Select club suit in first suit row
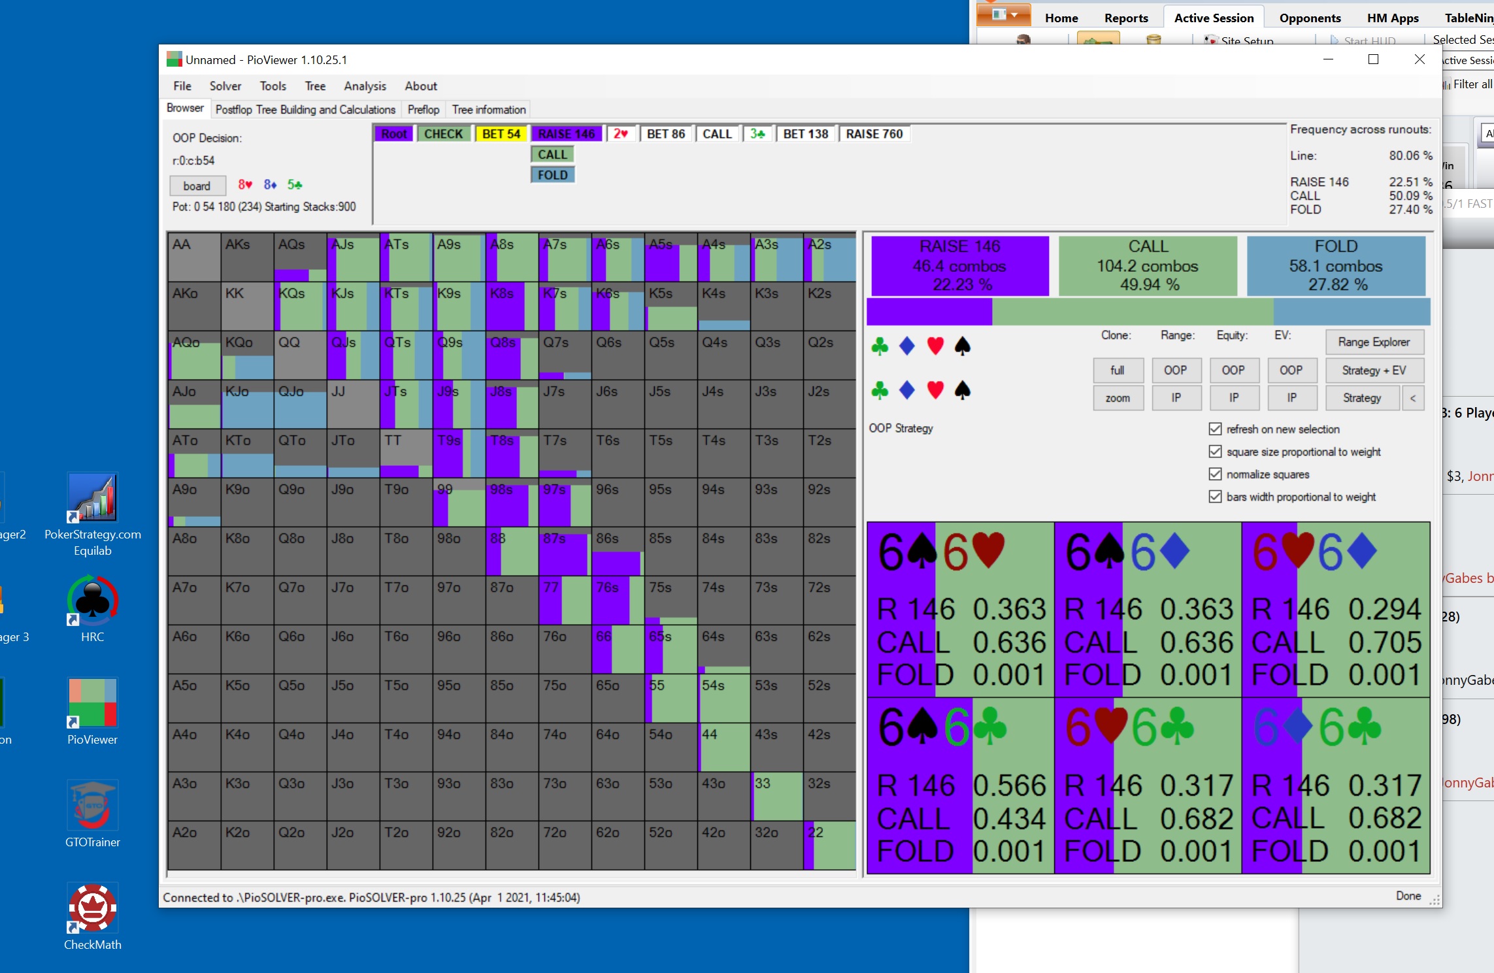Screen dimensions: 1494x973 [880, 346]
